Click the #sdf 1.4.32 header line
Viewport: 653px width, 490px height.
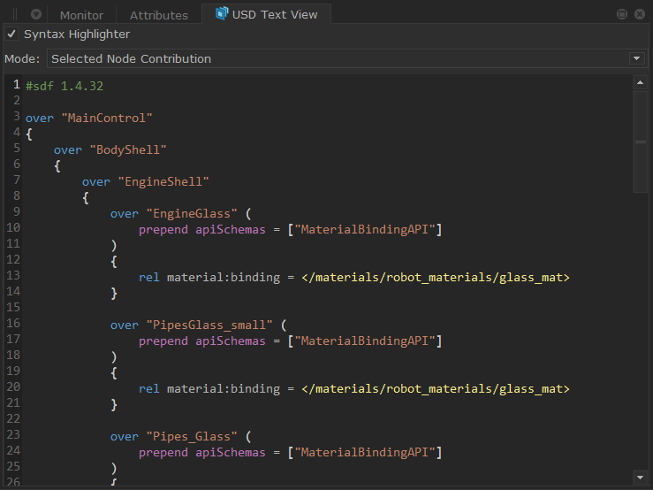pos(65,86)
